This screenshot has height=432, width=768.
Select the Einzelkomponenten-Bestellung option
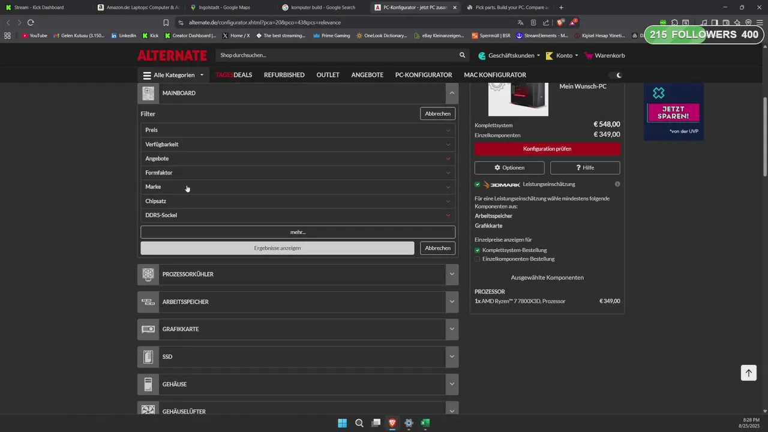click(478, 259)
